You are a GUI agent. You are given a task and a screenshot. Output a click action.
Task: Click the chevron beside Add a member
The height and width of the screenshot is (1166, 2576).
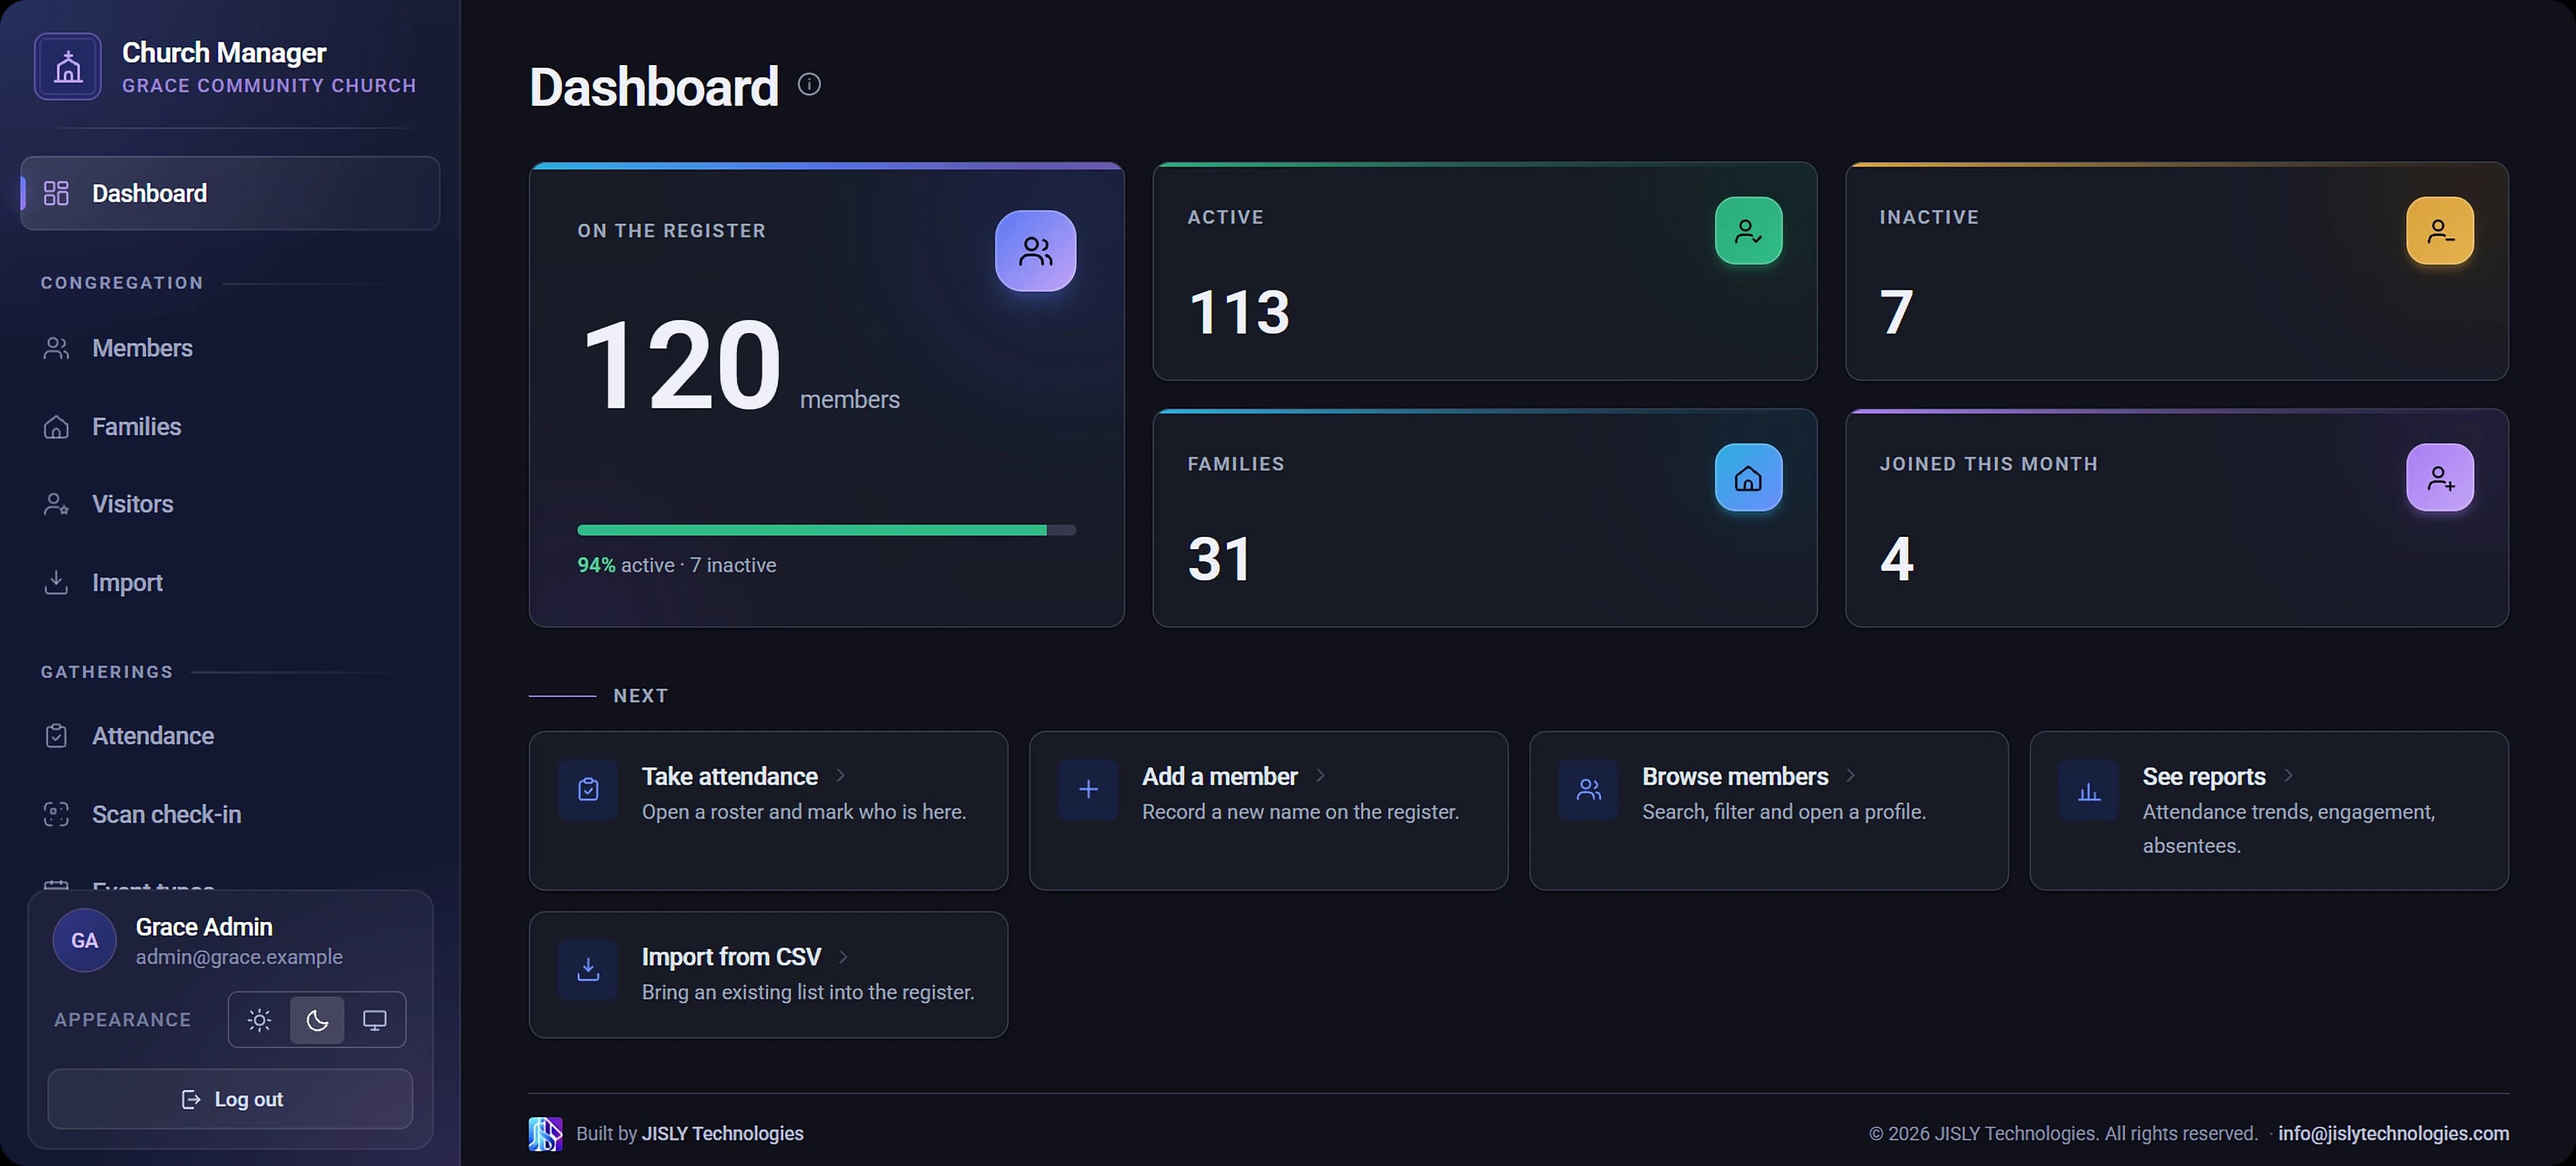pyautogui.click(x=1320, y=776)
